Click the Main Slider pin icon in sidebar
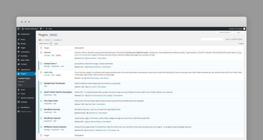This screenshot has height=140, width=263. click(19, 60)
